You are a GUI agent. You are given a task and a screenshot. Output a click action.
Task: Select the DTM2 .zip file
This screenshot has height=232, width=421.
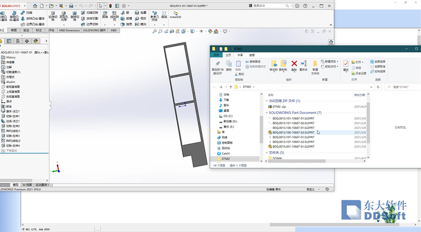[x=280, y=107]
